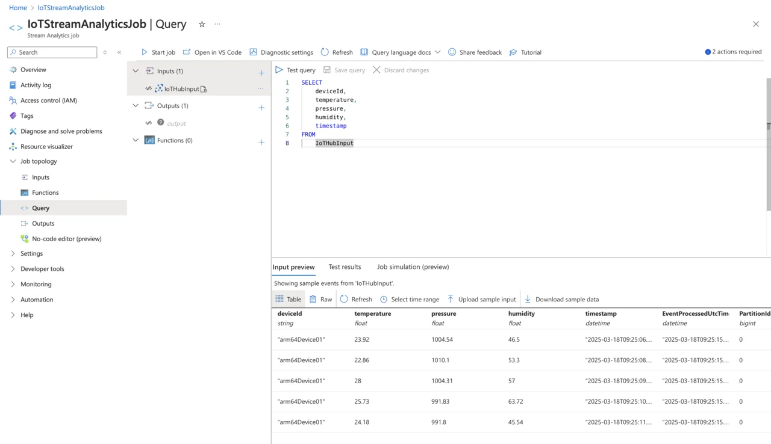Open Diagnostic settings from toolbar
The width and height of the screenshot is (771, 444).
[x=281, y=52]
